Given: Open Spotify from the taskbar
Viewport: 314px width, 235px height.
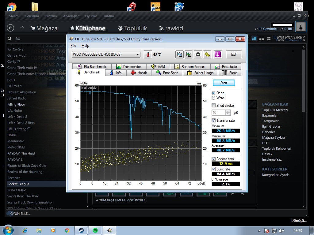Looking at the screenshot, I should (x=95, y=230).
